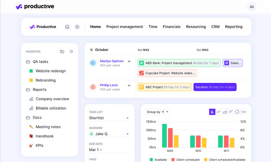
Task: Collapse Marilyn Siphron's row chevron
Action: [x=129, y=61]
